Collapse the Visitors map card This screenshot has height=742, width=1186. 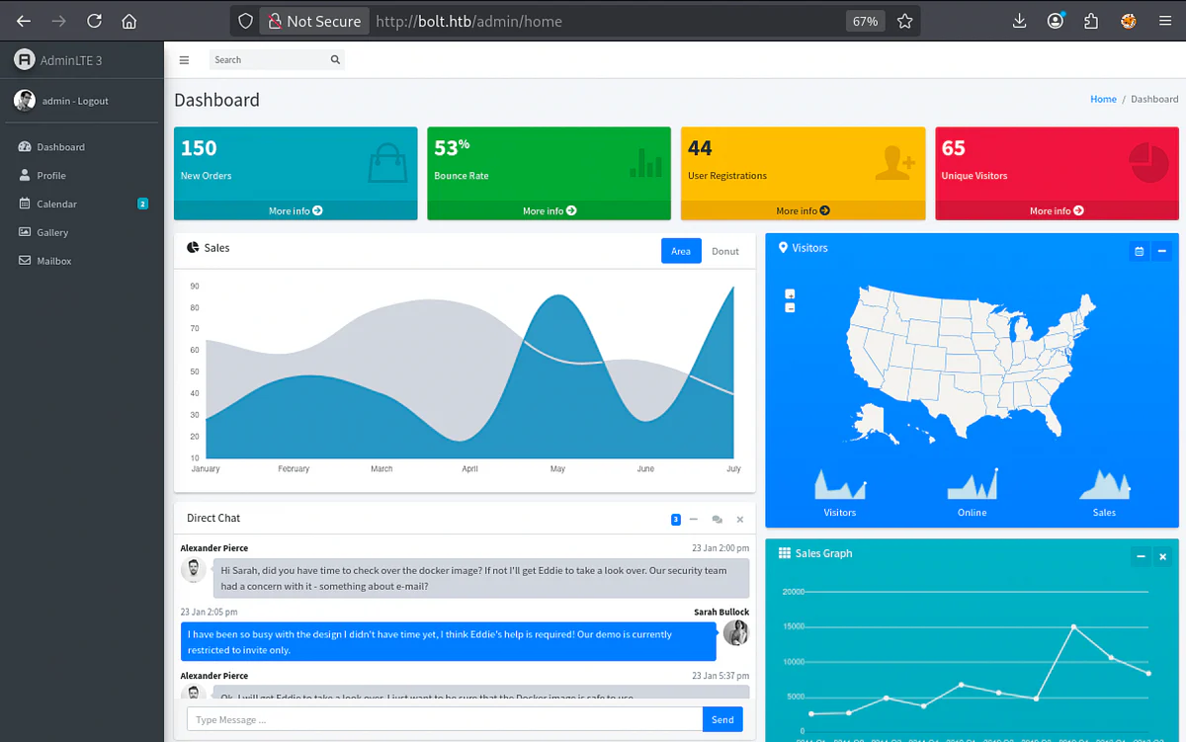[x=1161, y=251]
